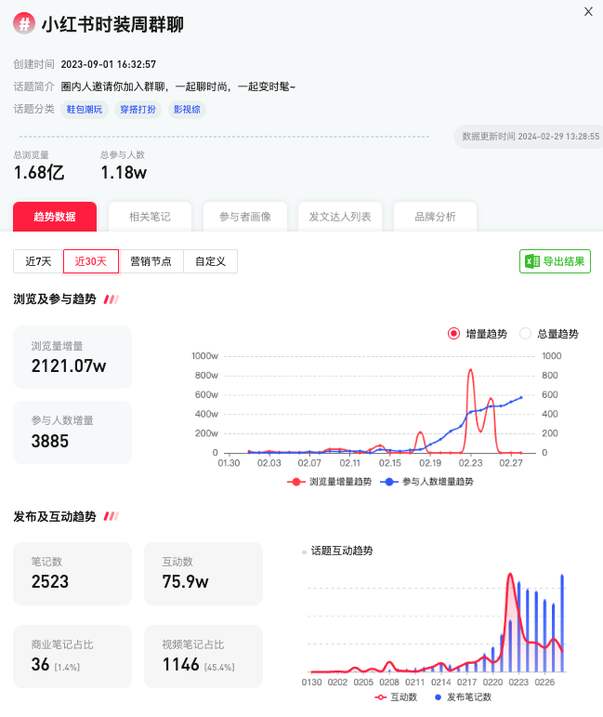603x717 pixels.
Task: Select the 近7天 time range
Action: point(38,261)
